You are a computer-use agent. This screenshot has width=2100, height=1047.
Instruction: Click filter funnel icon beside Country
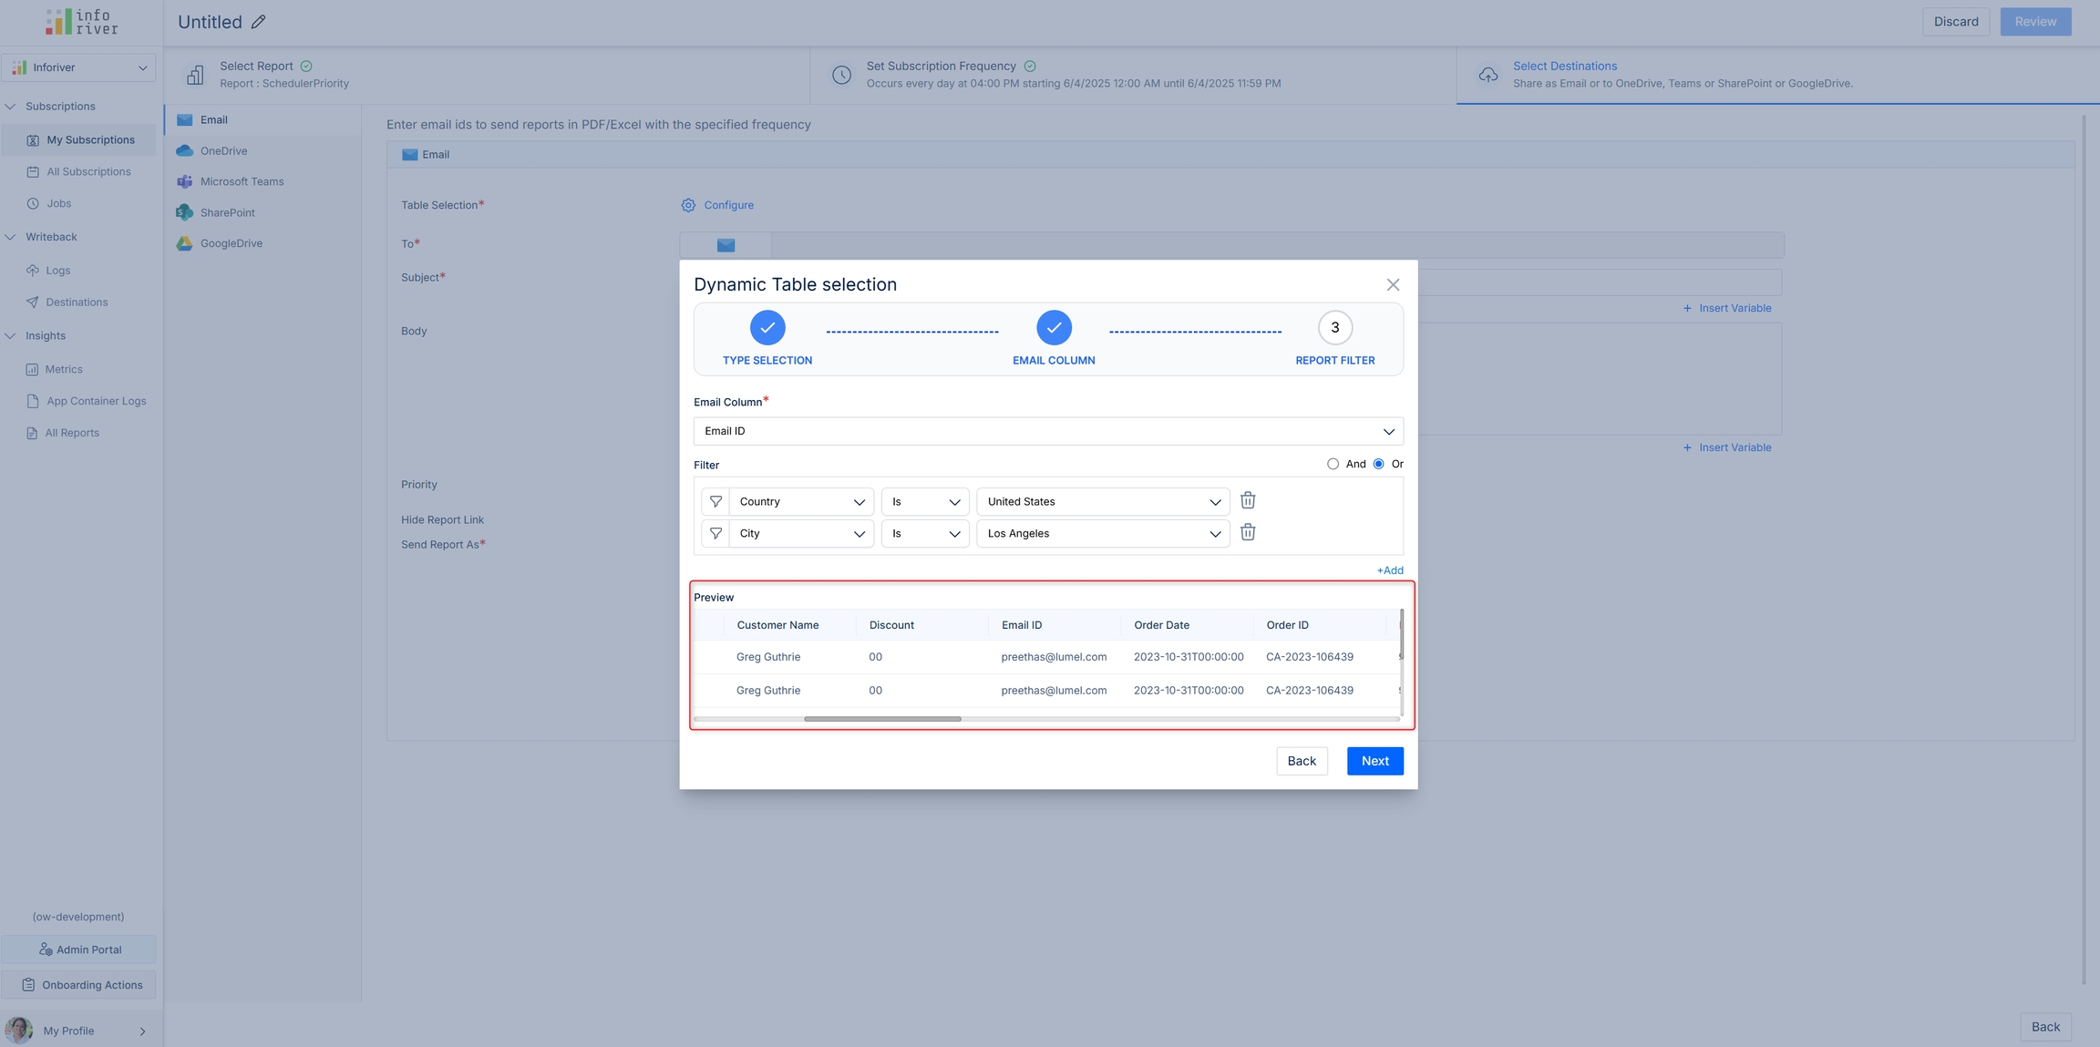(715, 501)
